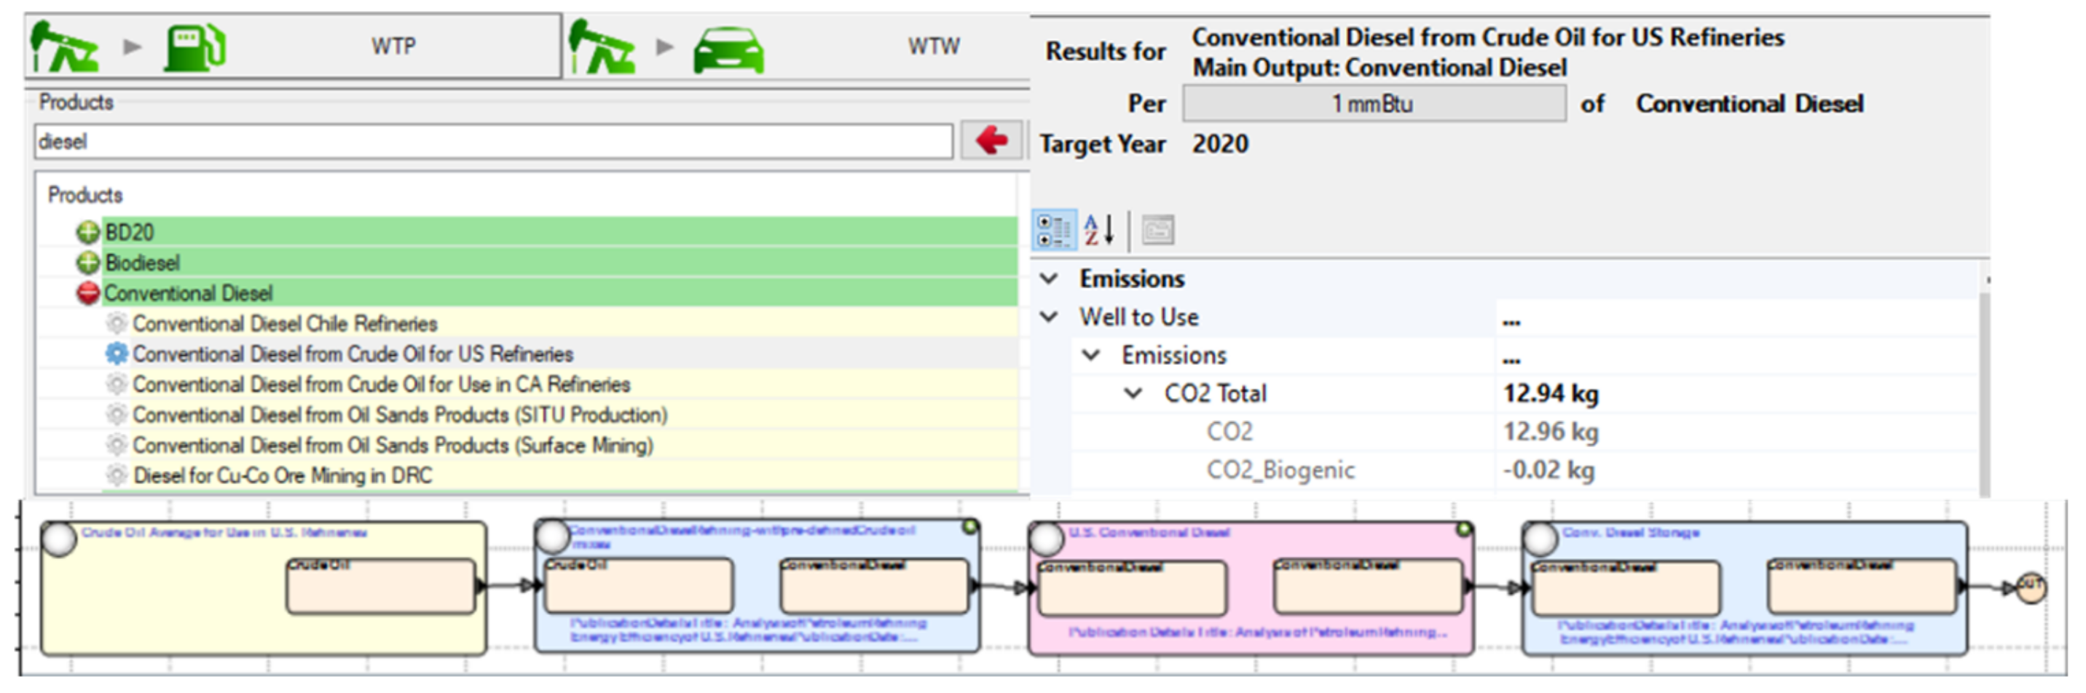
Task: Expand the BD20 product group
Action: [87, 233]
